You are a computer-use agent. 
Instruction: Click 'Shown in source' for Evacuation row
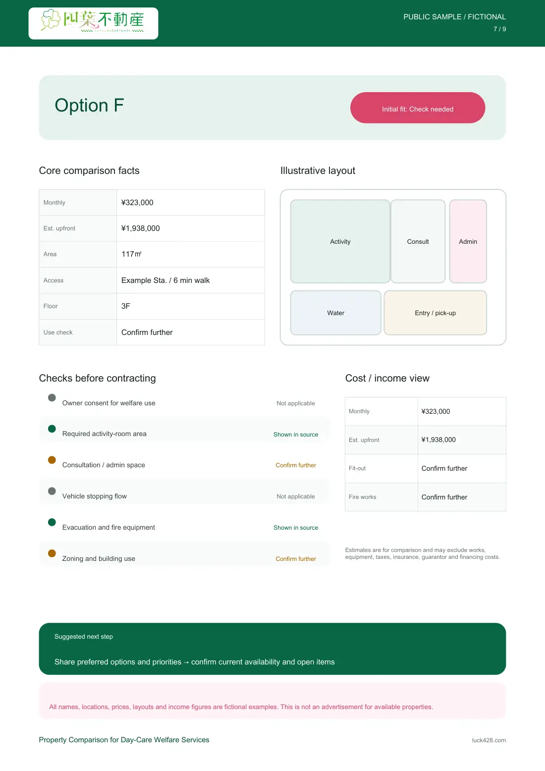tap(296, 528)
